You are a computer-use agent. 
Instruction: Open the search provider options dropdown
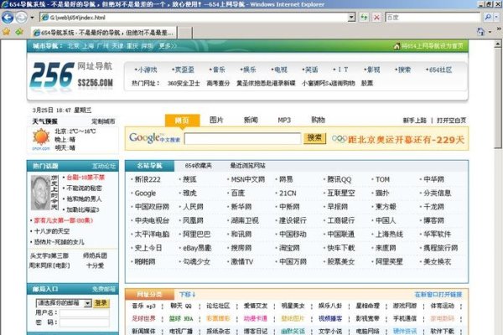tap(496, 18)
